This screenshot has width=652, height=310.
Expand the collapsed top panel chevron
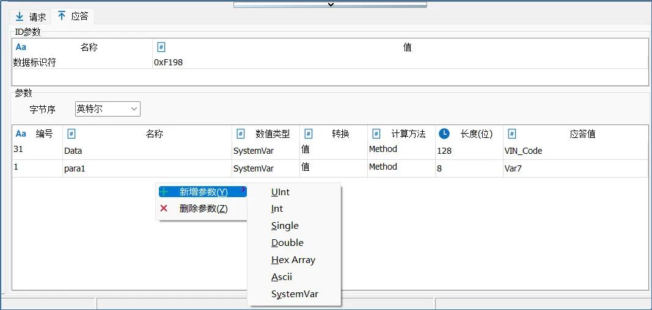point(331,4)
